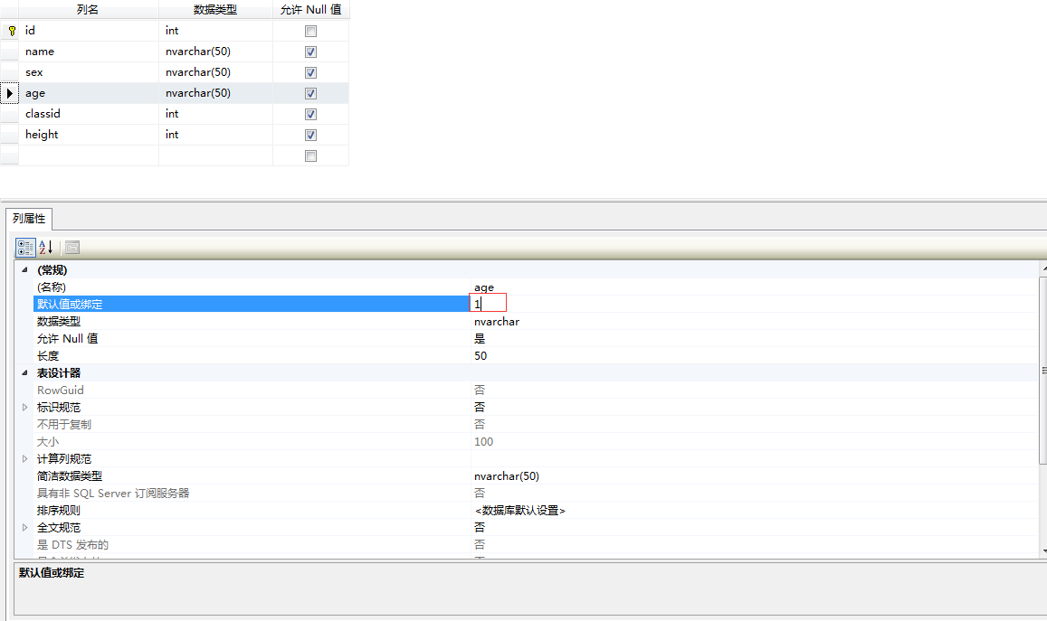Uncheck 允许 Null 值 for classid column
The width and height of the screenshot is (1047, 621).
310,114
